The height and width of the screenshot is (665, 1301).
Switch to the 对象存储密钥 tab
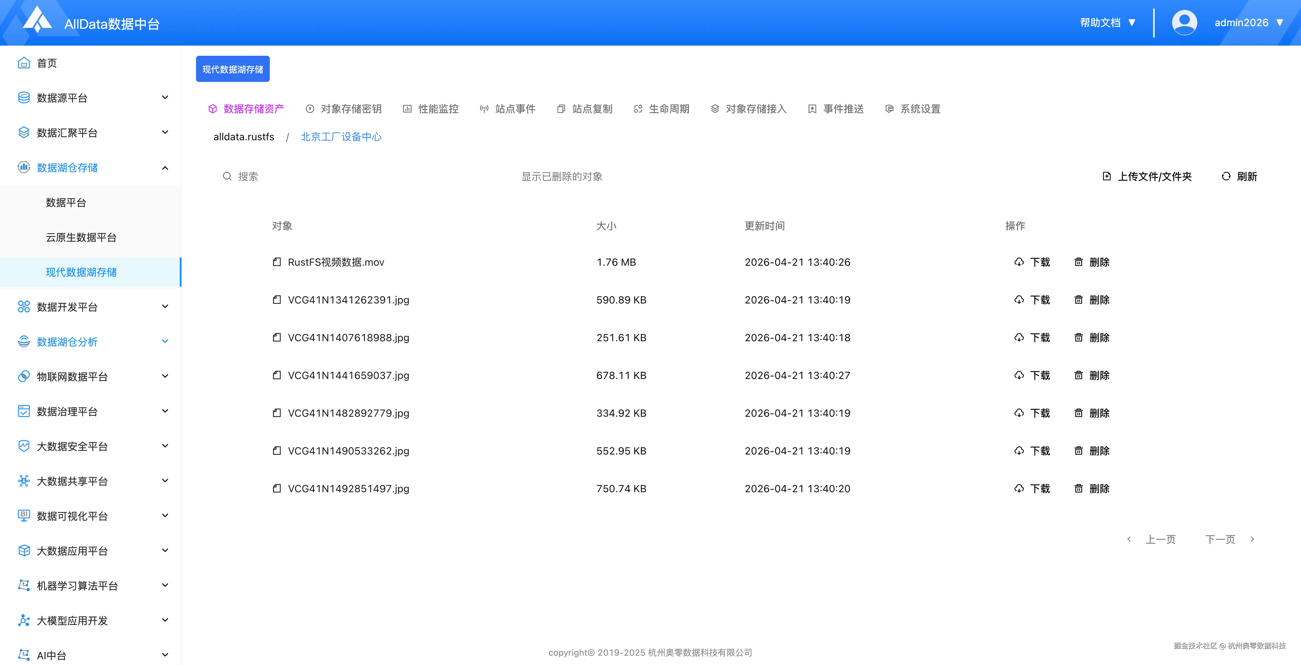click(351, 109)
